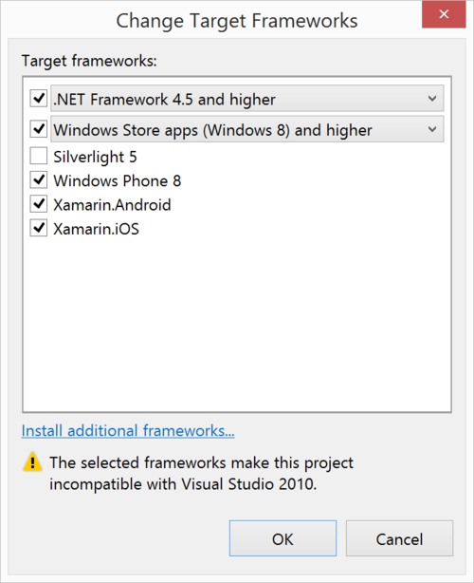Untick the Windows Phone 8 checkbox
474x583 pixels.
point(39,180)
